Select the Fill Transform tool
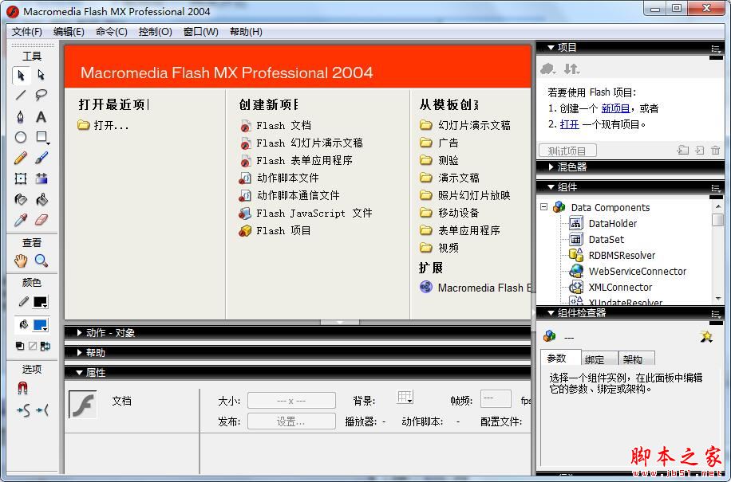This screenshot has height=482, width=731. 41,178
